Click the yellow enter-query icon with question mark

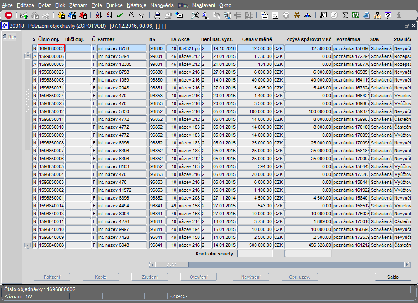pyautogui.click(x=61, y=15)
